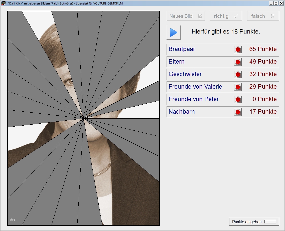Click the Dalli Klick title bar icon
Image resolution: width=285 pixels, height=231 pixels.
pos(3,3)
